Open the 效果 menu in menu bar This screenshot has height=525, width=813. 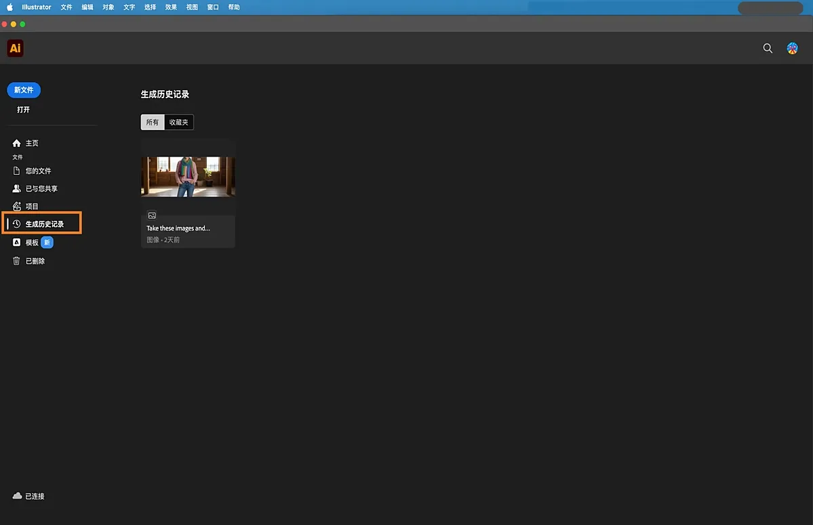[171, 7]
